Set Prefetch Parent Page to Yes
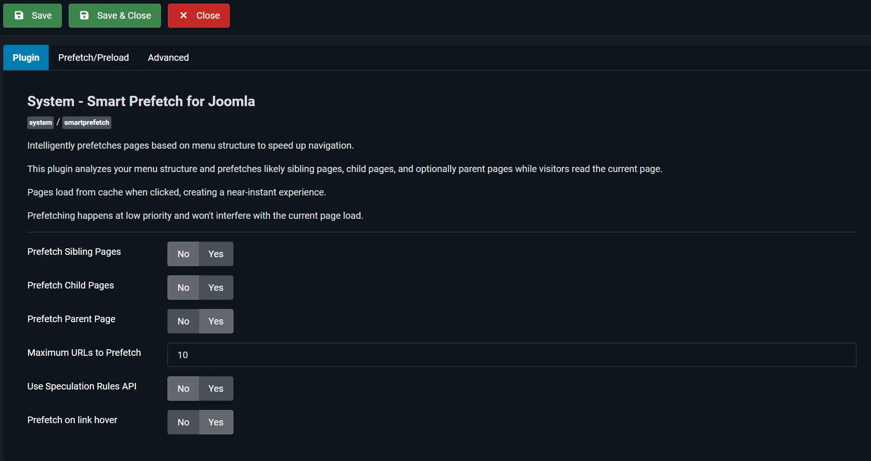This screenshot has height=461, width=871. [216, 321]
